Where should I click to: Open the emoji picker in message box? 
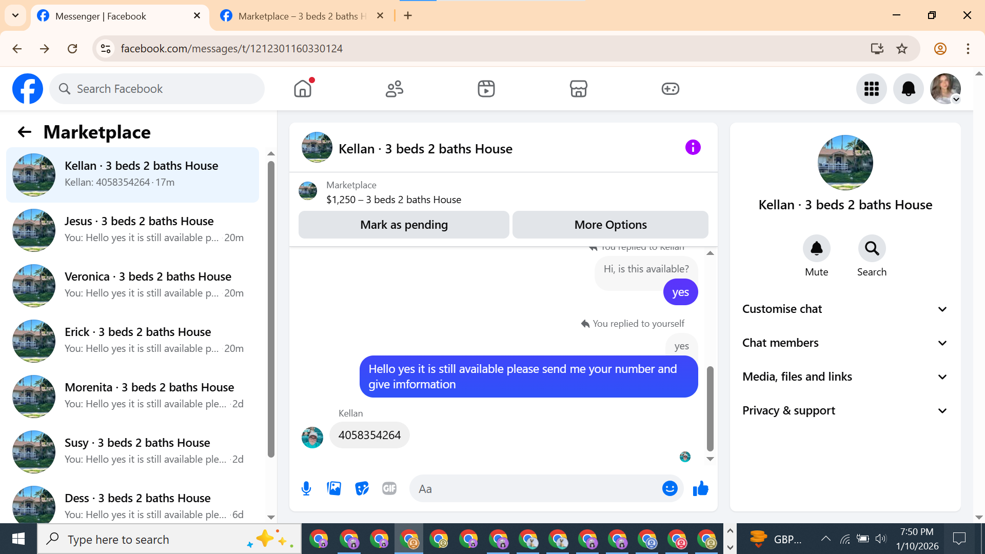click(669, 488)
